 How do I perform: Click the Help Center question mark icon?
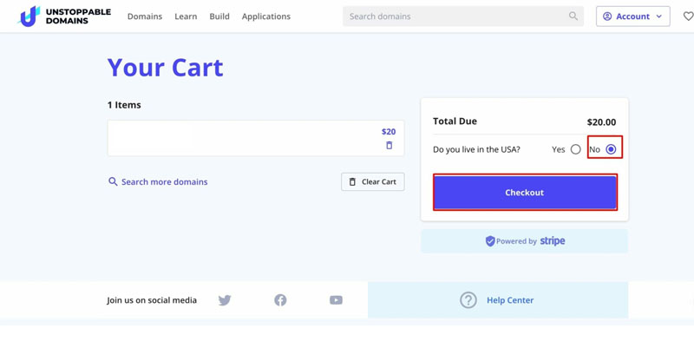(468, 300)
